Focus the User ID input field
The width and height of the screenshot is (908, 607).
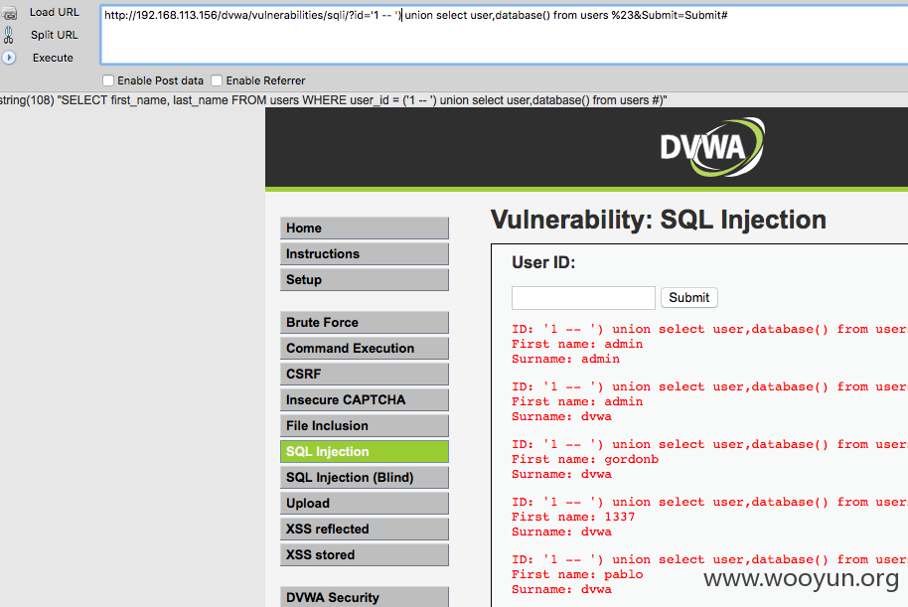tap(583, 298)
